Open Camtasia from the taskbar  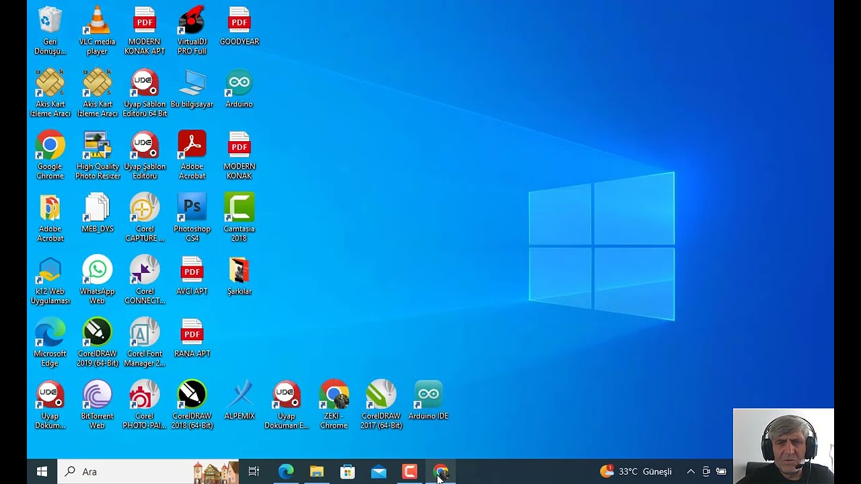pos(410,472)
